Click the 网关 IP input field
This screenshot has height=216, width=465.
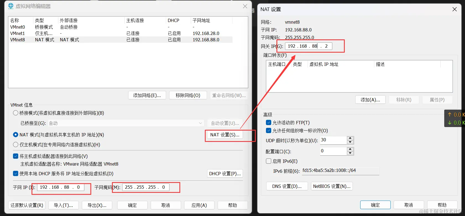[x=309, y=46]
